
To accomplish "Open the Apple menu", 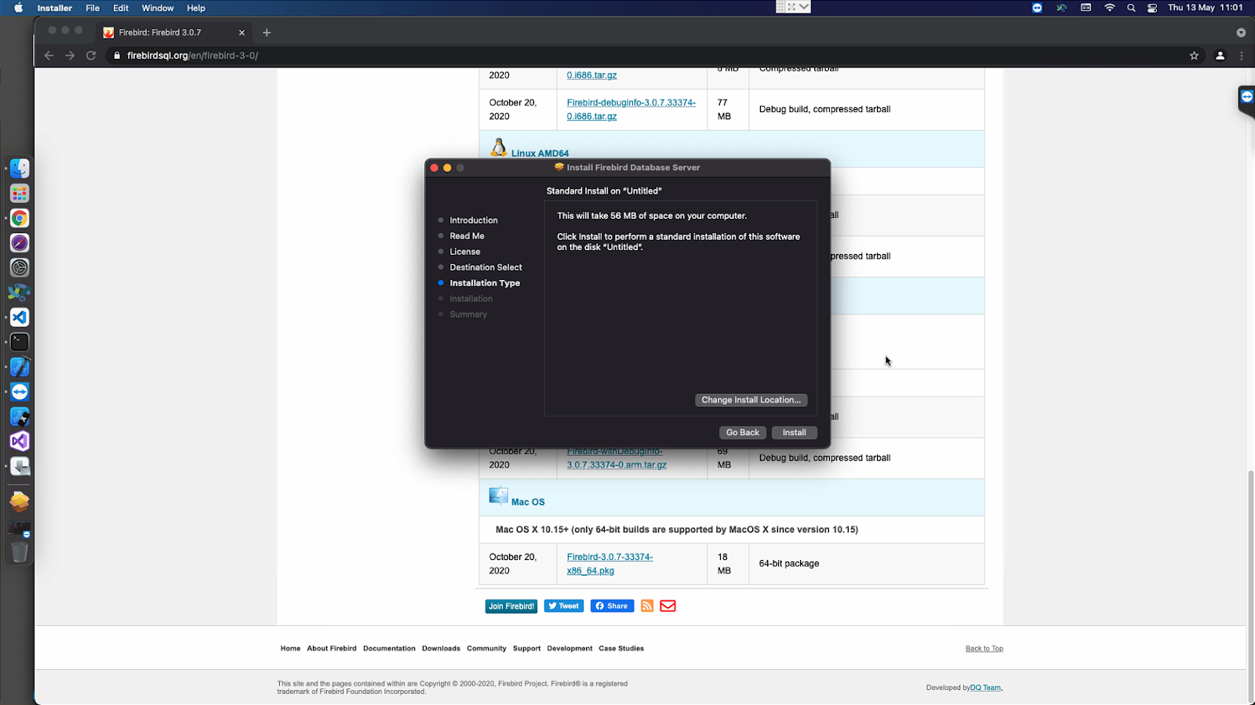I will [x=18, y=8].
